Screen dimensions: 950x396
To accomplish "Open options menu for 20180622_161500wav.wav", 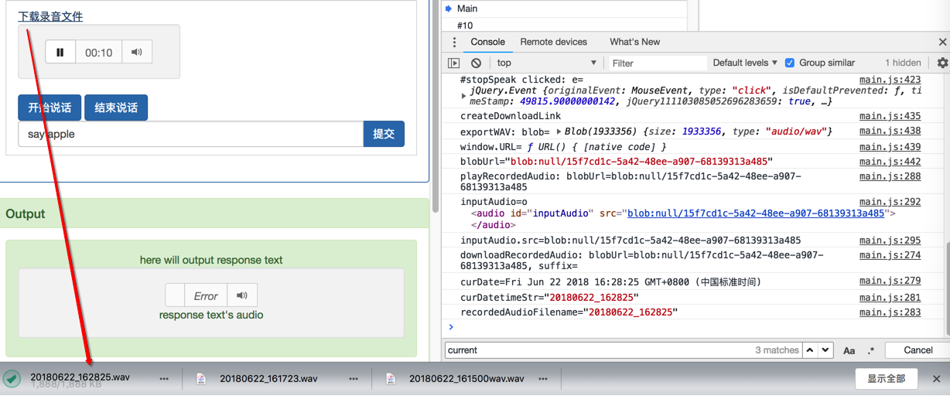I will pos(543,379).
